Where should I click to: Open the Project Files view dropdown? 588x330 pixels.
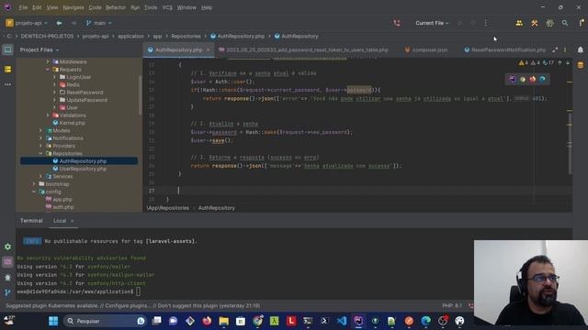pyautogui.click(x=40, y=49)
